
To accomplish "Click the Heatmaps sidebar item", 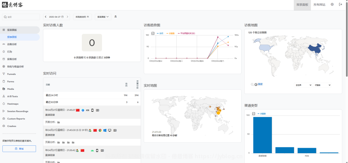I will (x=13, y=104).
